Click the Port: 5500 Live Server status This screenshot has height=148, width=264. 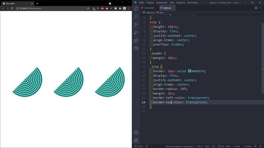[x=224, y=146]
